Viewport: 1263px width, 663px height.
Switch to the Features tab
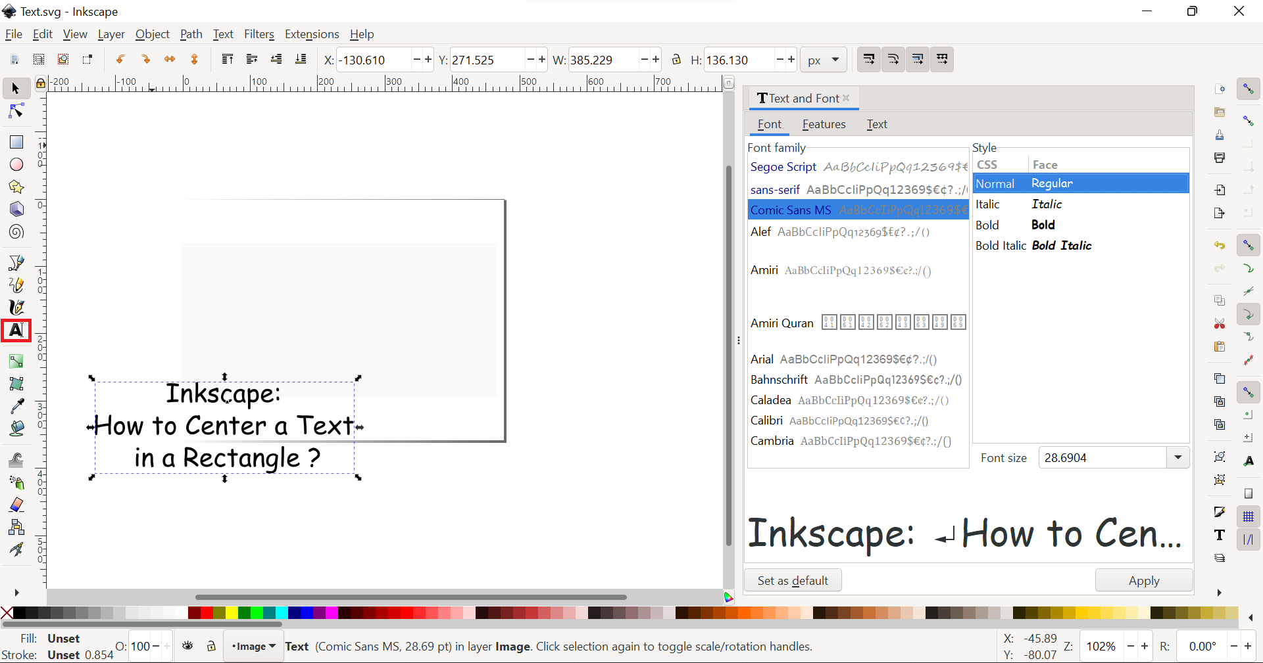[x=824, y=124]
